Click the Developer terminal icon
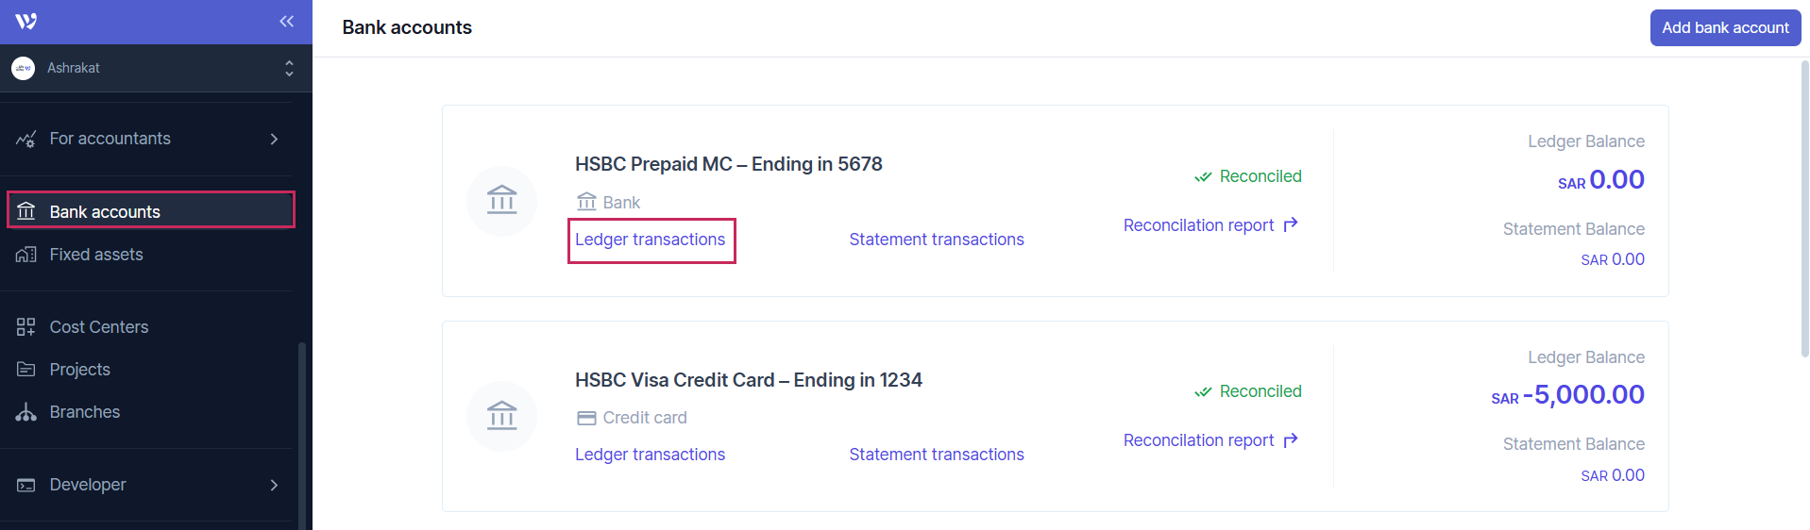 tap(26, 485)
